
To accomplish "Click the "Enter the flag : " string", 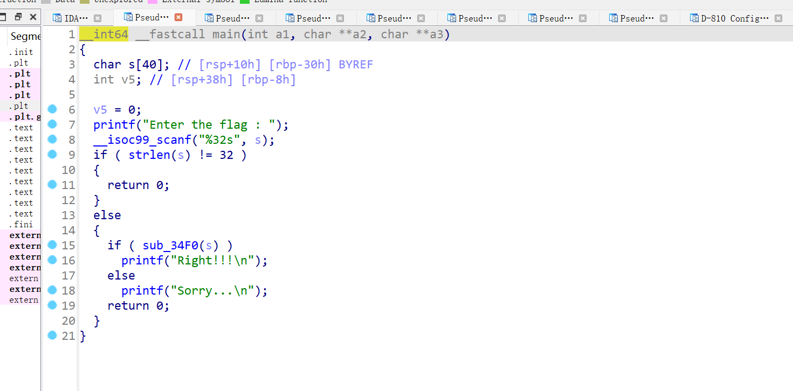I will point(212,125).
